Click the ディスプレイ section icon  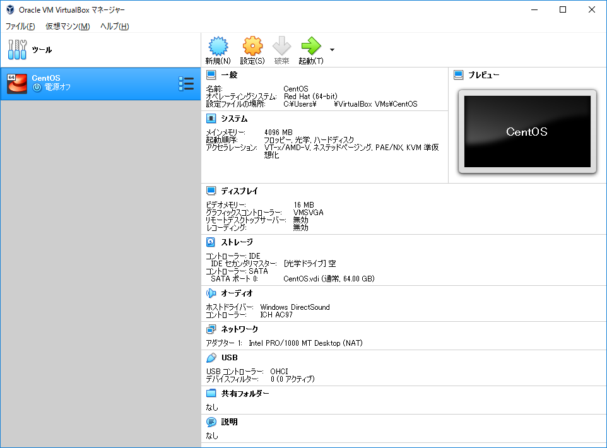[x=209, y=191]
